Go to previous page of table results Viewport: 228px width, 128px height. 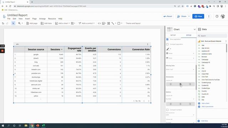144,101
